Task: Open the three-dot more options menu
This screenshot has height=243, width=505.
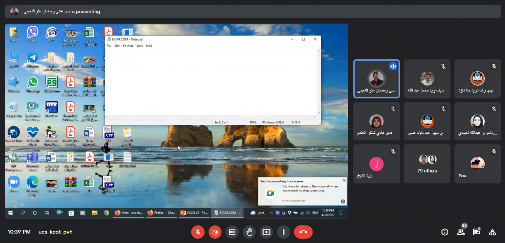Action: pyautogui.click(x=283, y=232)
